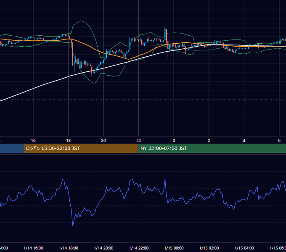Click the hour label 22 on price chart axis
Image resolution: width=286 pixels, height=252 pixels.
[139, 141]
